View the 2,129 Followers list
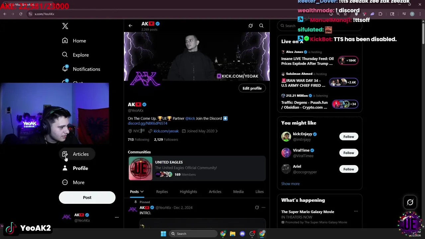The width and height of the screenshot is (425, 239). [166, 139]
